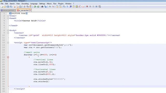Click the Zoom In toolbar icon
The width and height of the screenshot is (166, 93).
pos(50,7)
